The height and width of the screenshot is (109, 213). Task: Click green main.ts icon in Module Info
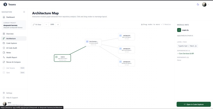coord(179,30)
